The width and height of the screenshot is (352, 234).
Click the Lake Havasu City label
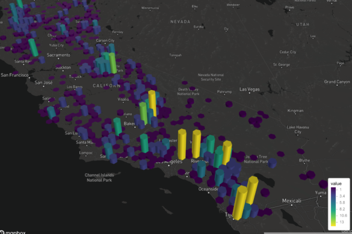pyautogui.click(x=298, y=130)
